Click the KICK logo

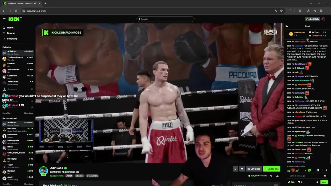point(15,19)
